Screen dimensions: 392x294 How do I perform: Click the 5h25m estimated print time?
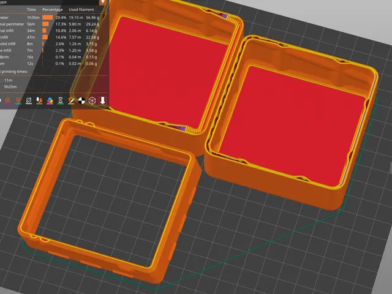coord(10,87)
